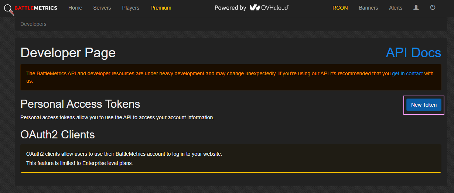
Task: Click the OVHcloud sponsor logo
Action: coord(269,7)
